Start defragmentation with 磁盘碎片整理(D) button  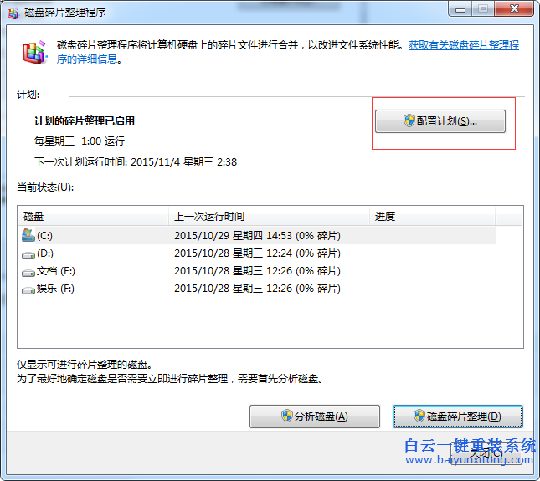[458, 417]
